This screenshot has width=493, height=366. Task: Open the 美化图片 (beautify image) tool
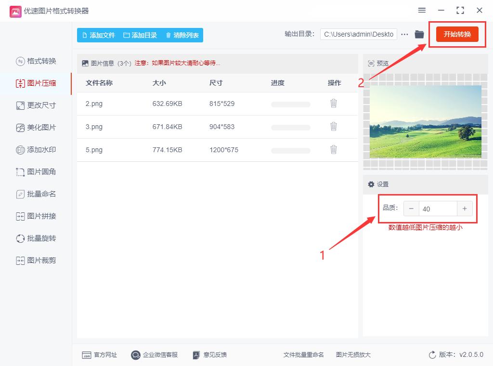tap(36, 127)
